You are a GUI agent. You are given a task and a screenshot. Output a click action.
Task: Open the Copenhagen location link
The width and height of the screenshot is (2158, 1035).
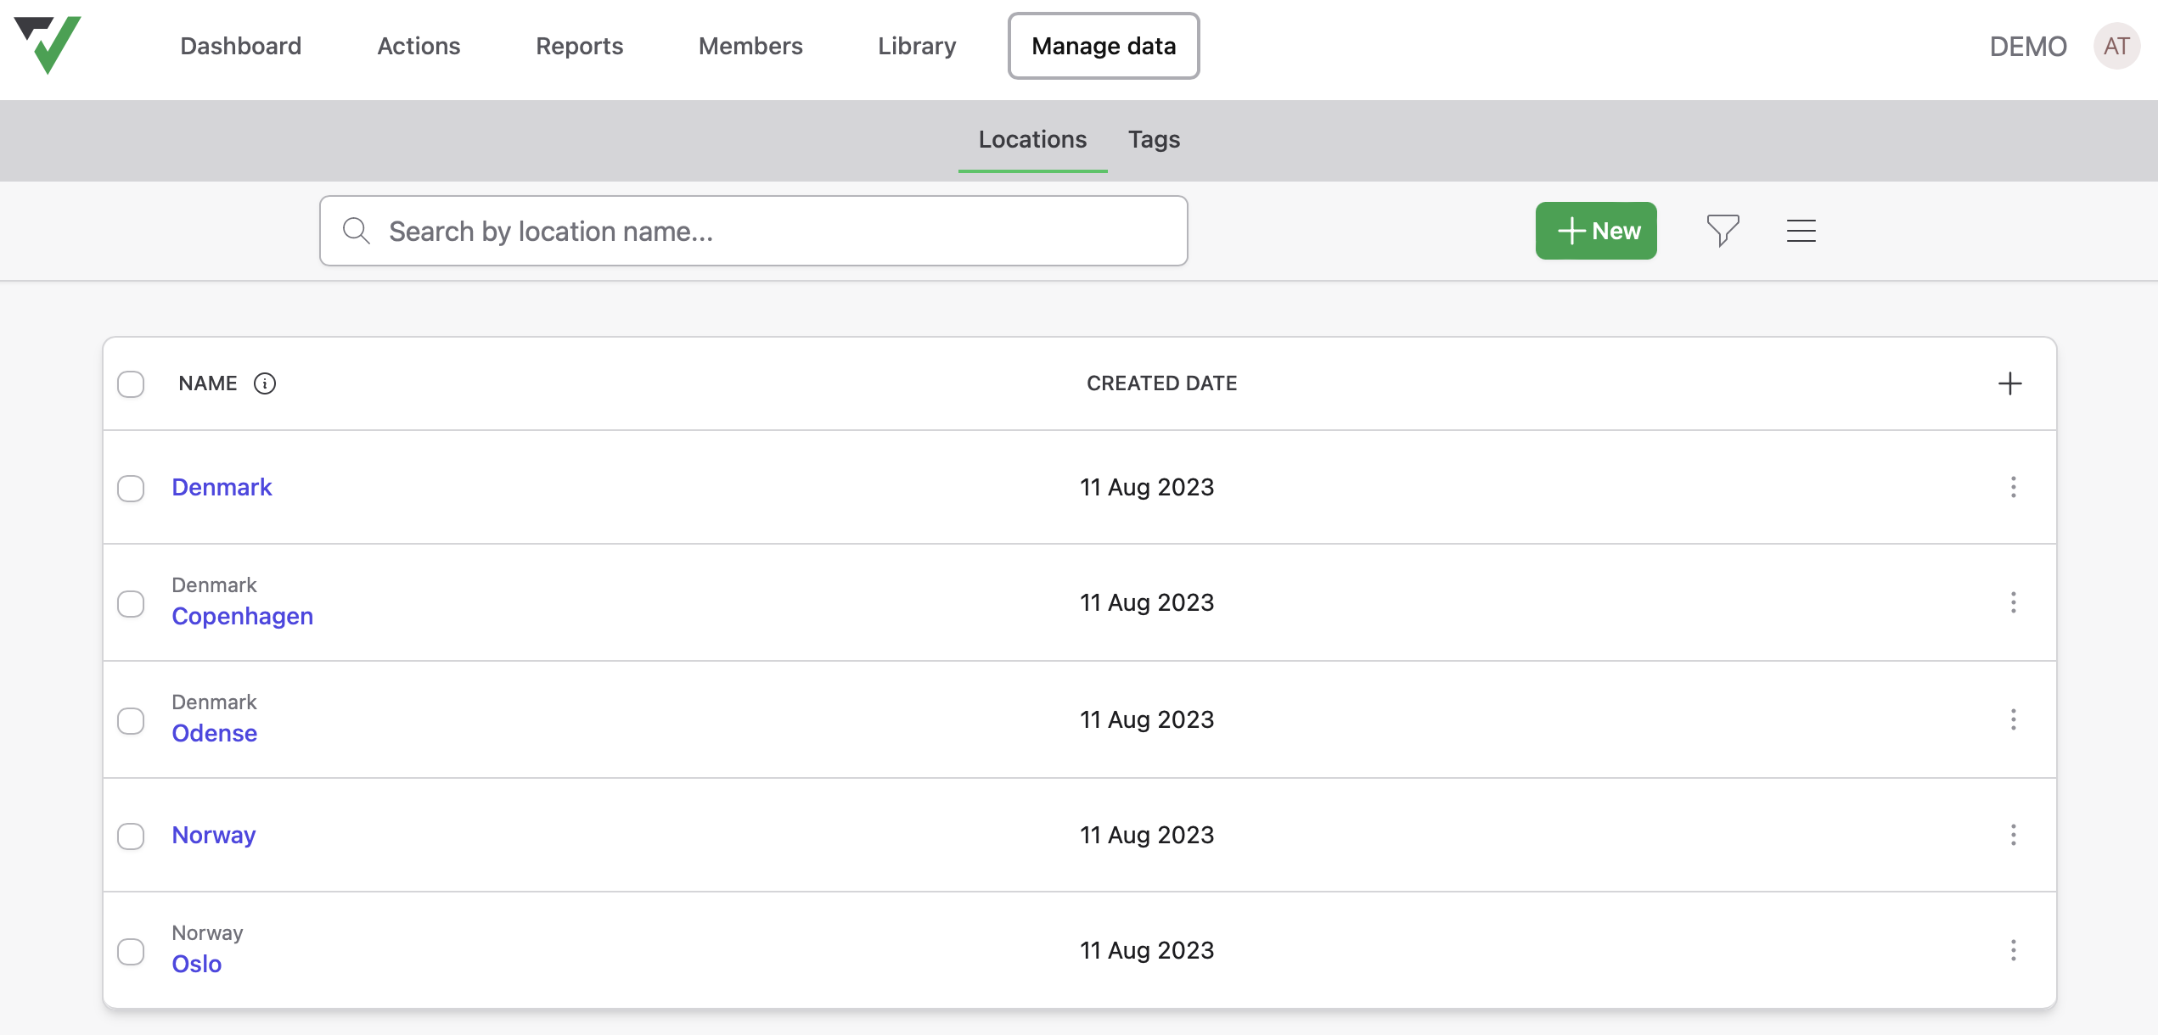tap(243, 616)
